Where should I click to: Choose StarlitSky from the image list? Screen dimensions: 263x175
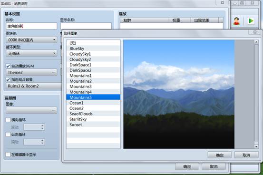pyautogui.click(x=93, y=119)
